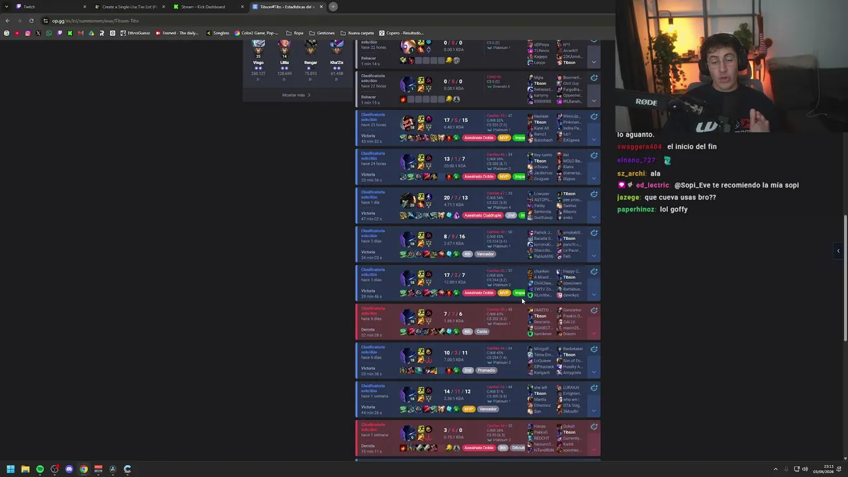Click 'Mostrar más' under champion list

pos(296,95)
